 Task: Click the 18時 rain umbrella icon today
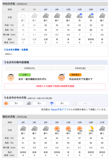[91, 15]
